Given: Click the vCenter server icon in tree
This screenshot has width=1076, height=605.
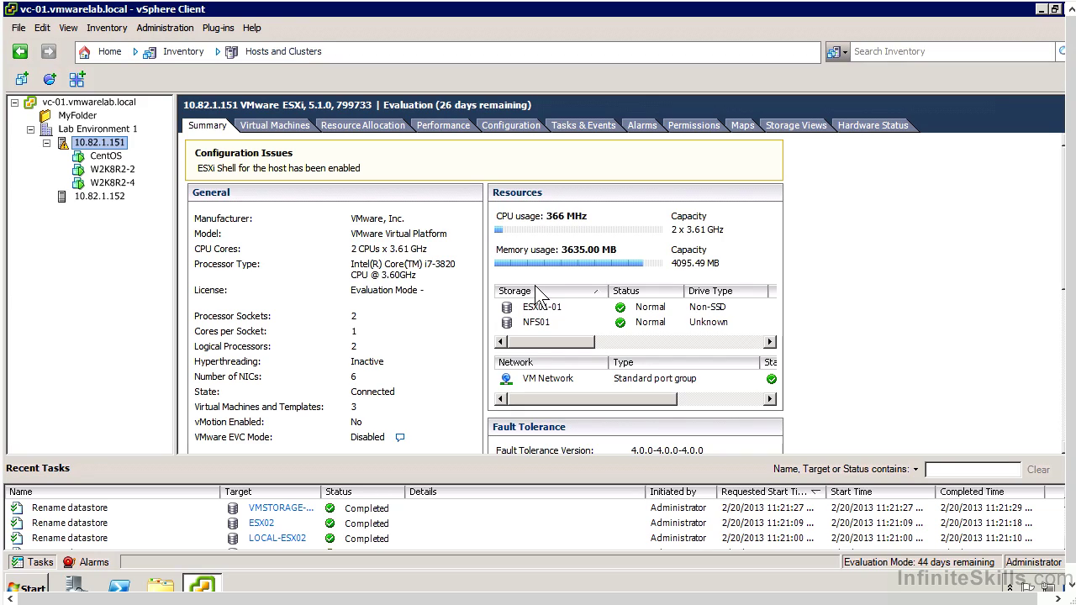Looking at the screenshot, I should coord(30,103).
